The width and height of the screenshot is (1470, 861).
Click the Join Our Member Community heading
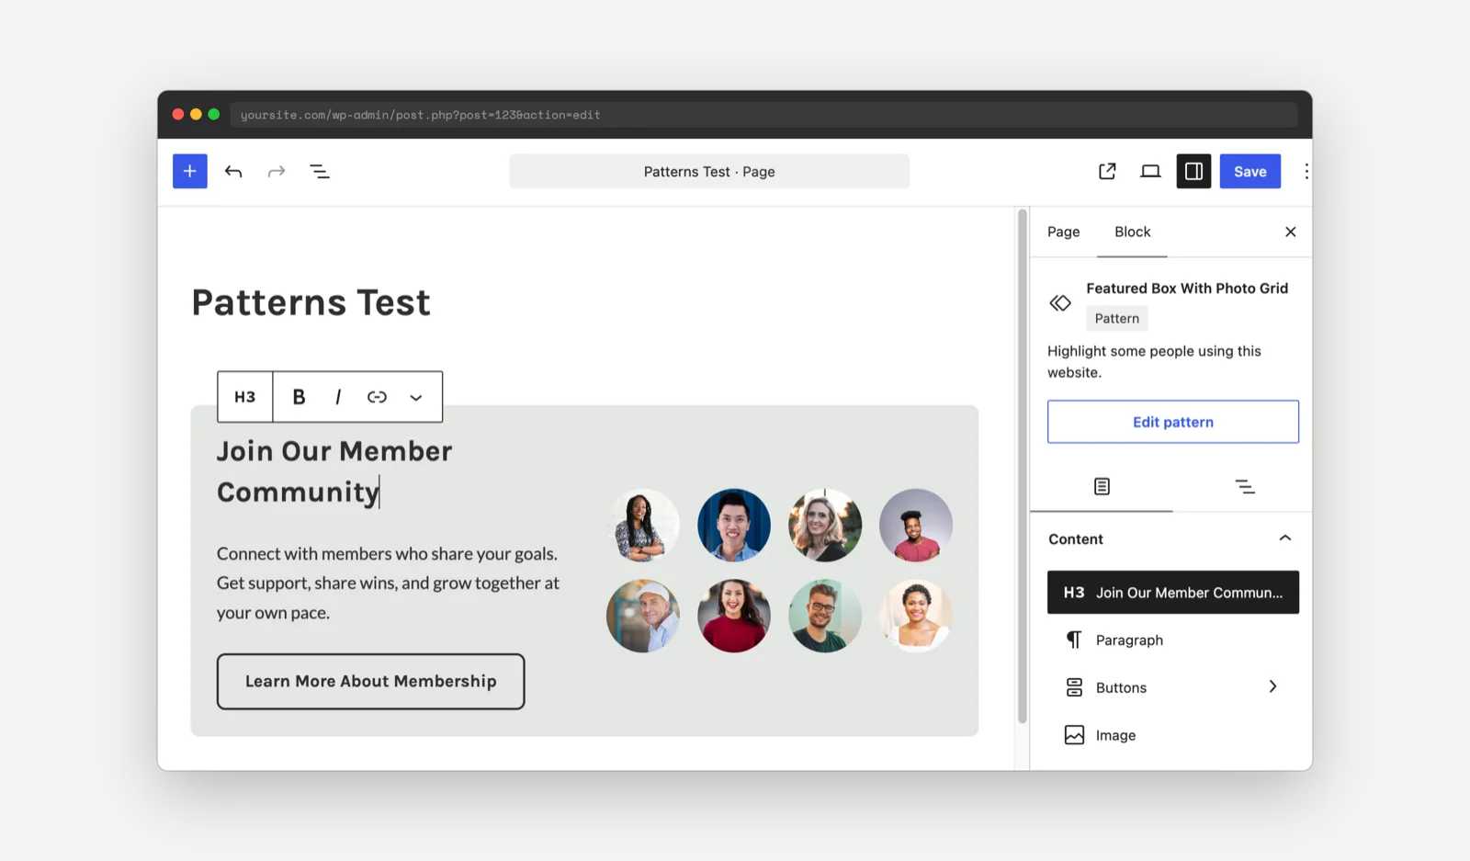click(x=334, y=471)
